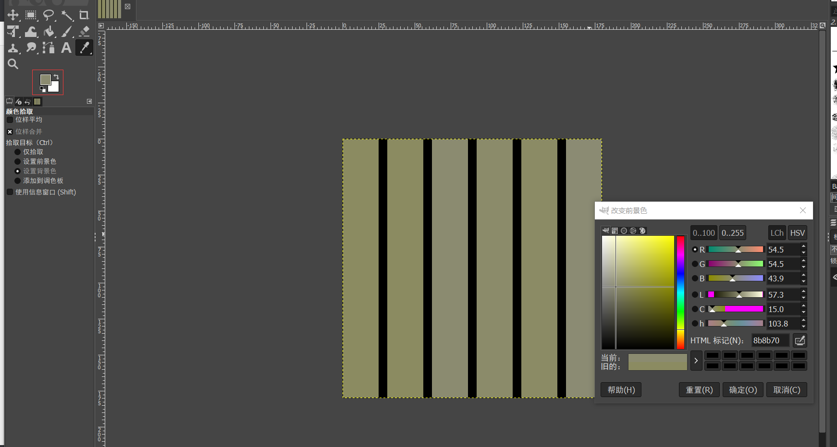The height and width of the screenshot is (447, 837).
Task: Choose the 添加到调色板 radio option
Action: coord(18,181)
